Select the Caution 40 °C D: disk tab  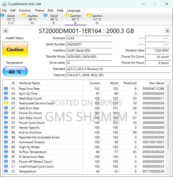click(x=32, y=19)
